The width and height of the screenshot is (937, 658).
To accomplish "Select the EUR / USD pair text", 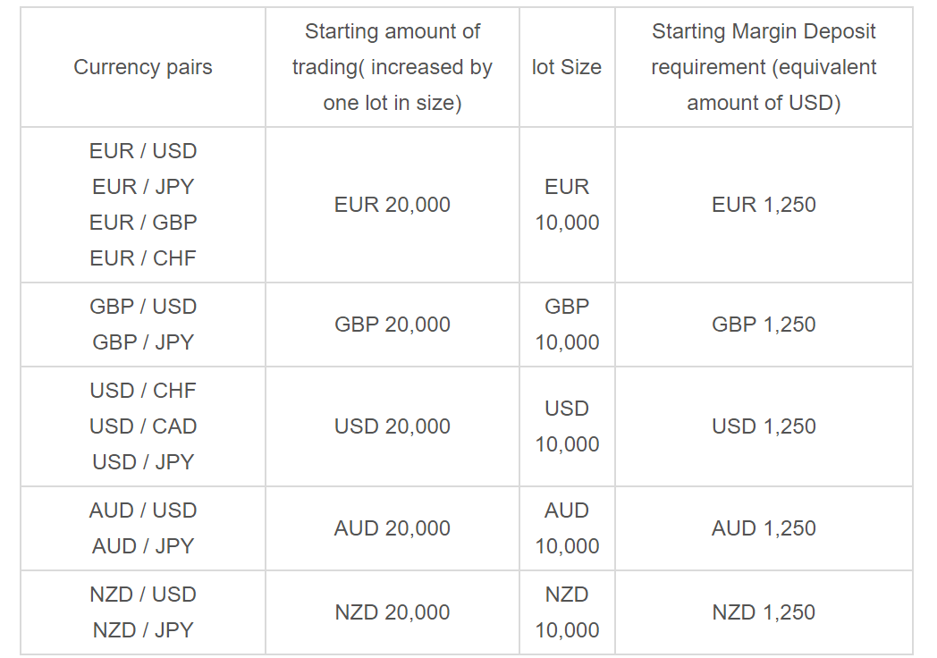I will click(x=143, y=150).
